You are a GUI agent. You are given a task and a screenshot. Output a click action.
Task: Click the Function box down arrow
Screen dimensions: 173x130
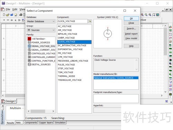tap(137, 69)
